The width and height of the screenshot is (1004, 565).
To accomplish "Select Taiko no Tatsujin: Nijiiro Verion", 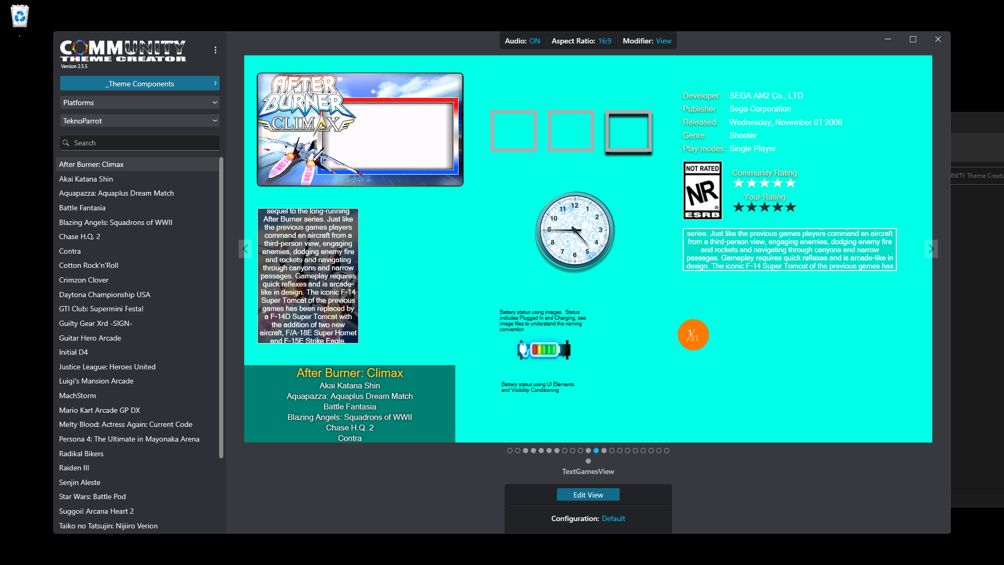I will click(137, 526).
